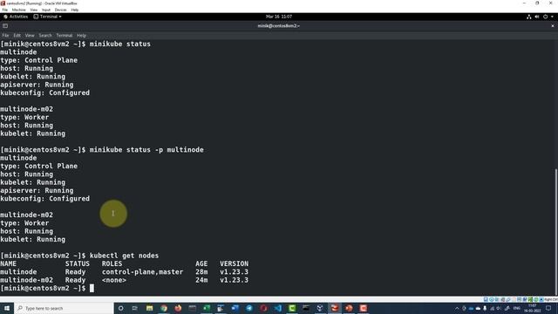Open File Explorer from taskbar
Image resolution: width=558 pixels, height=314 pixels.
[x=149, y=308]
